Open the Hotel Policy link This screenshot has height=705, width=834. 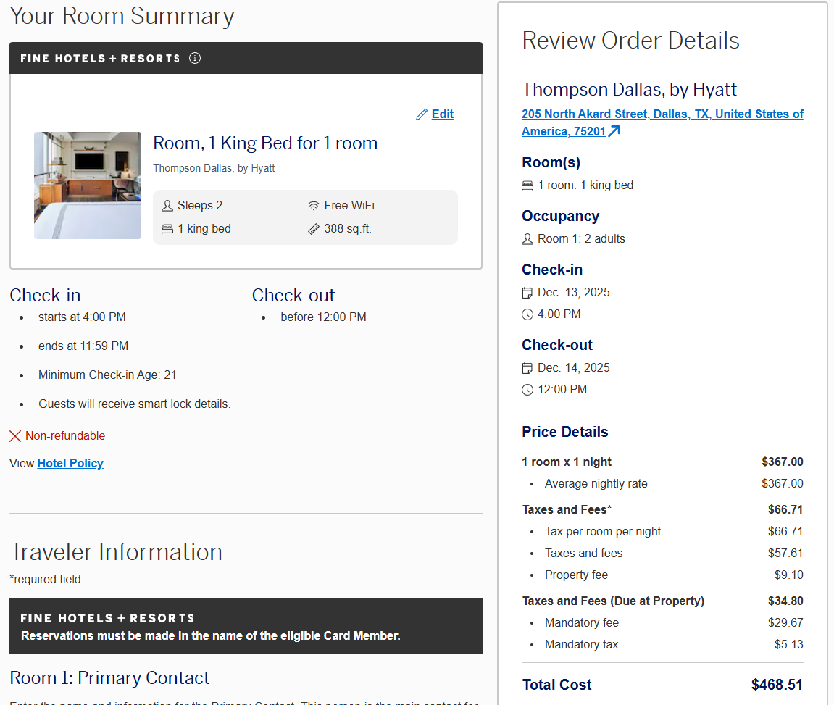point(70,463)
